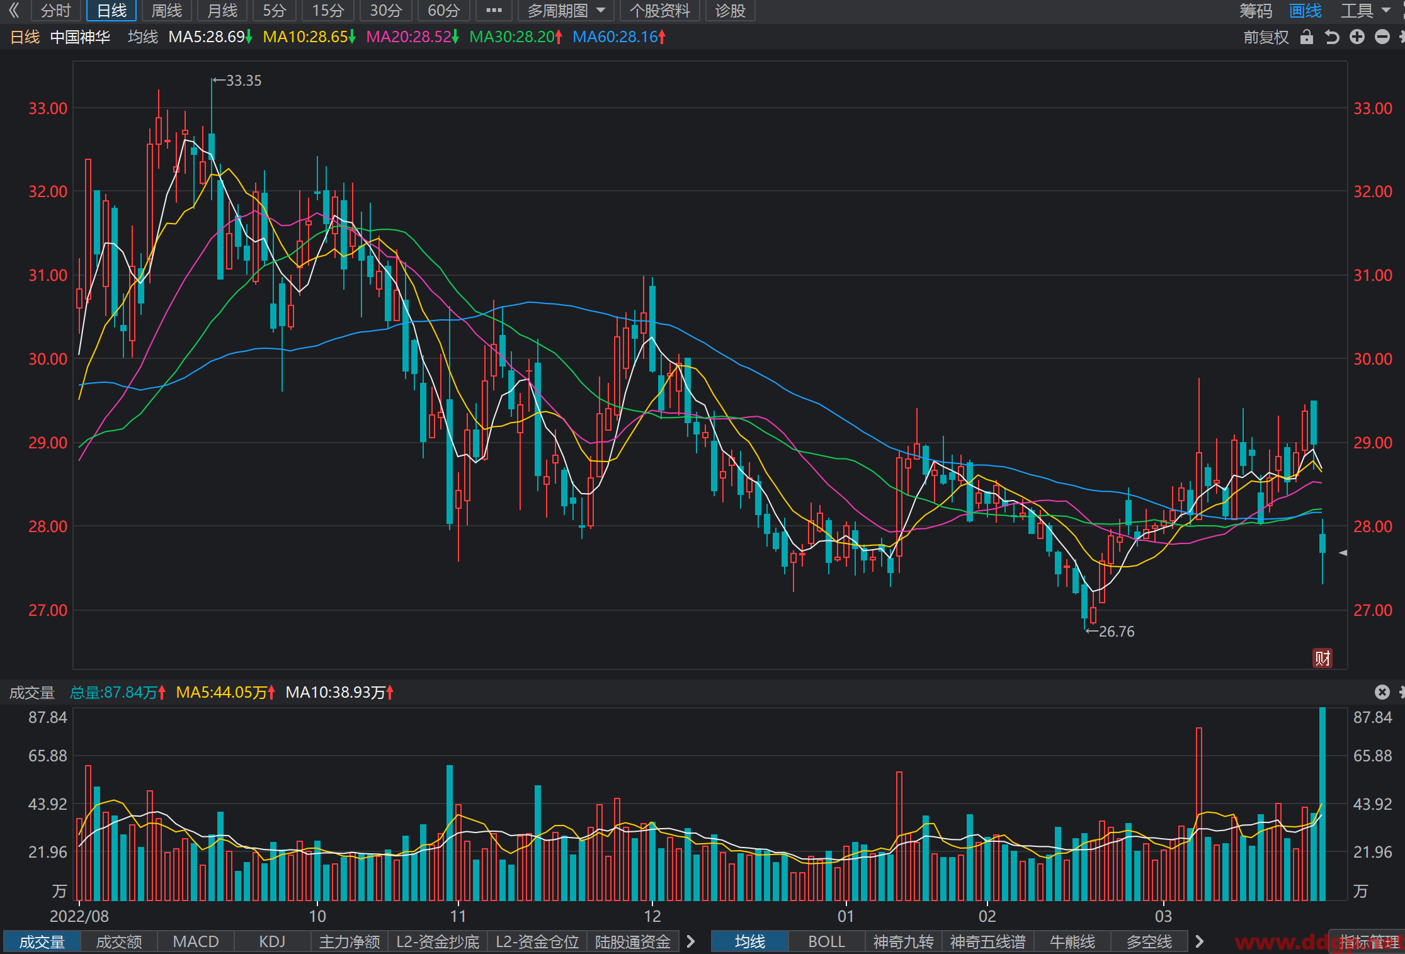This screenshot has height=954, width=1405.
Task: Click the undo arrow icon in chart toolbar
Action: (x=1332, y=37)
